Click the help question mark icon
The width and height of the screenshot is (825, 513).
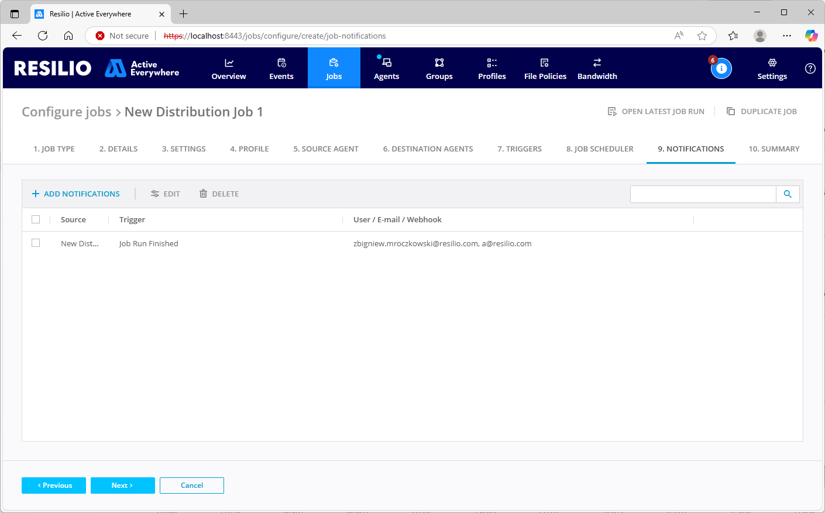810,68
